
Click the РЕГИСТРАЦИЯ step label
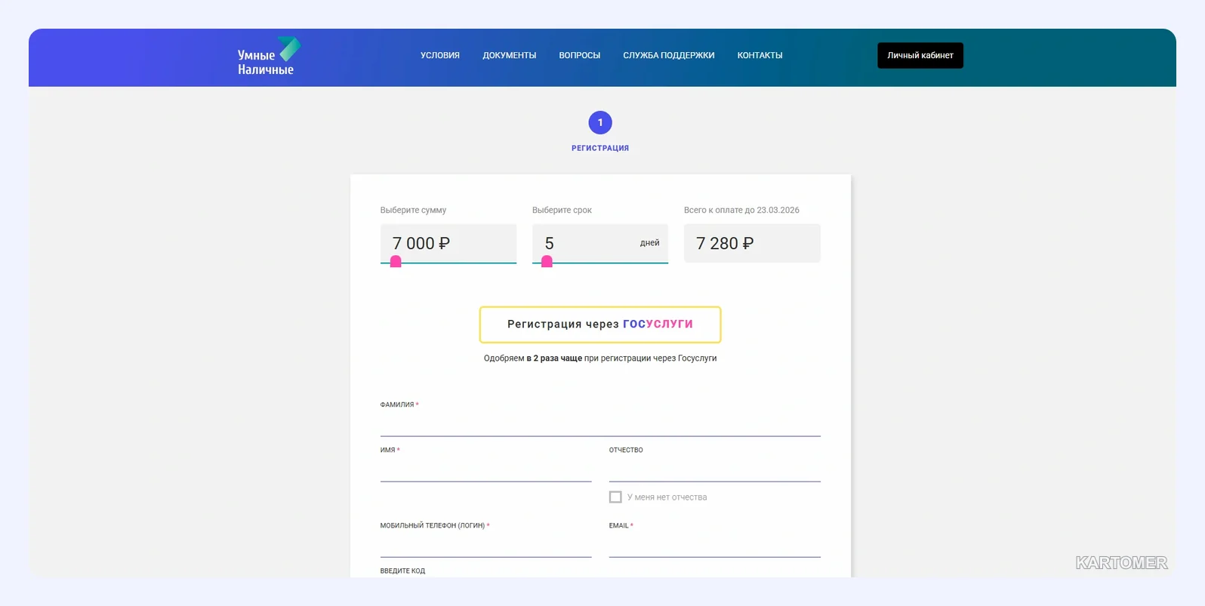pos(600,148)
